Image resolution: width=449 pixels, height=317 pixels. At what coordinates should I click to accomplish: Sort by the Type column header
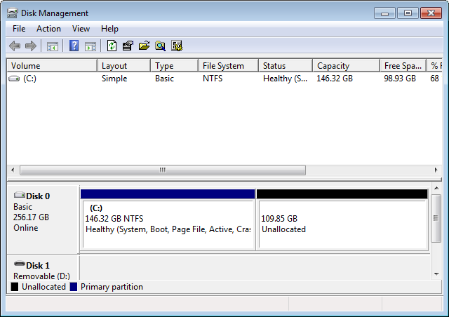point(174,66)
